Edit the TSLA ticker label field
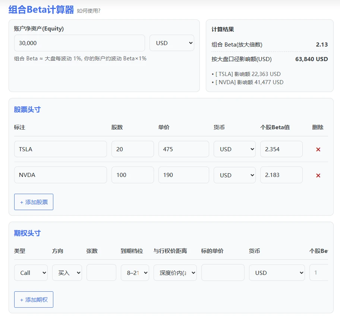Viewport: 340px width, 317px height. [x=60, y=149]
